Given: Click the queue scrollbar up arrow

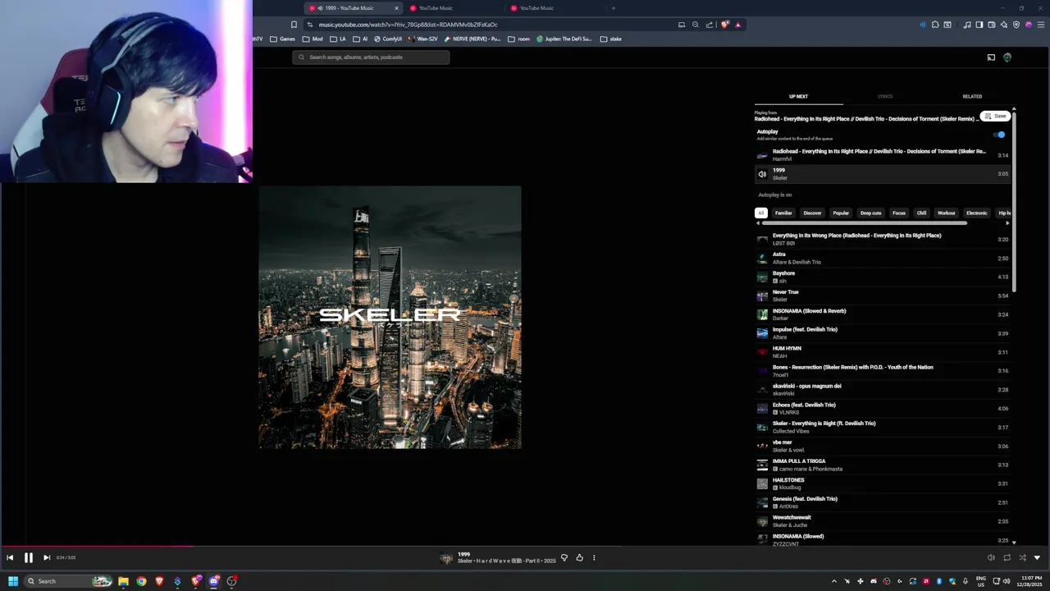Looking at the screenshot, I should (x=1014, y=108).
